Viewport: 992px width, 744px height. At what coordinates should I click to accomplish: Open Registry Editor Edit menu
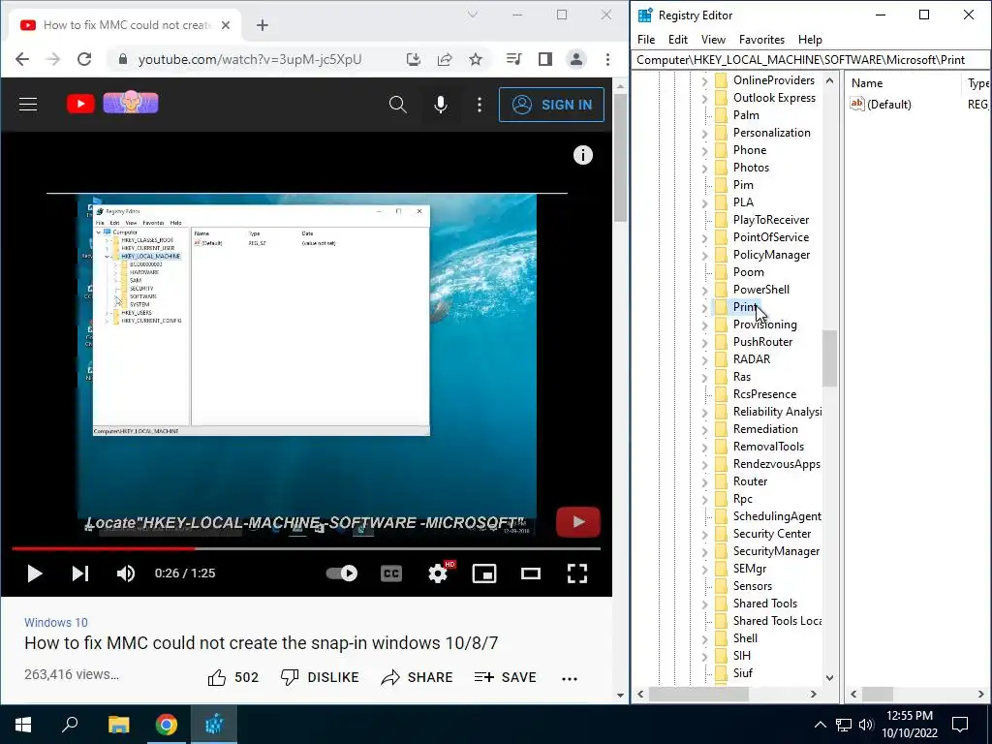click(677, 39)
